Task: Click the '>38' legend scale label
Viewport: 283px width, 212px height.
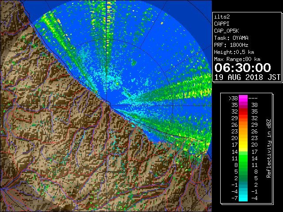Action: tap(233, 98)
